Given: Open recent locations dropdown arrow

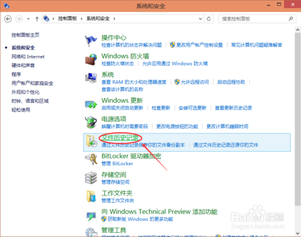Looking at the screenshot, I should tap(28, 19).
